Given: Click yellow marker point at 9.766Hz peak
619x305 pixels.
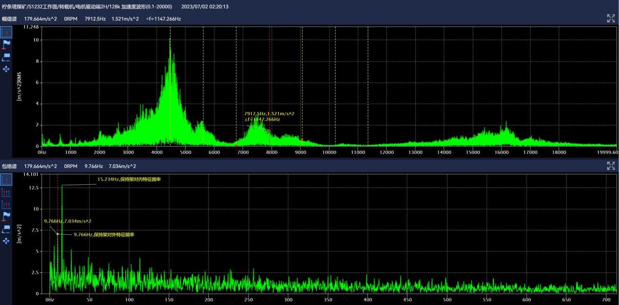Looking at the screenshot, I should point(57,234).
